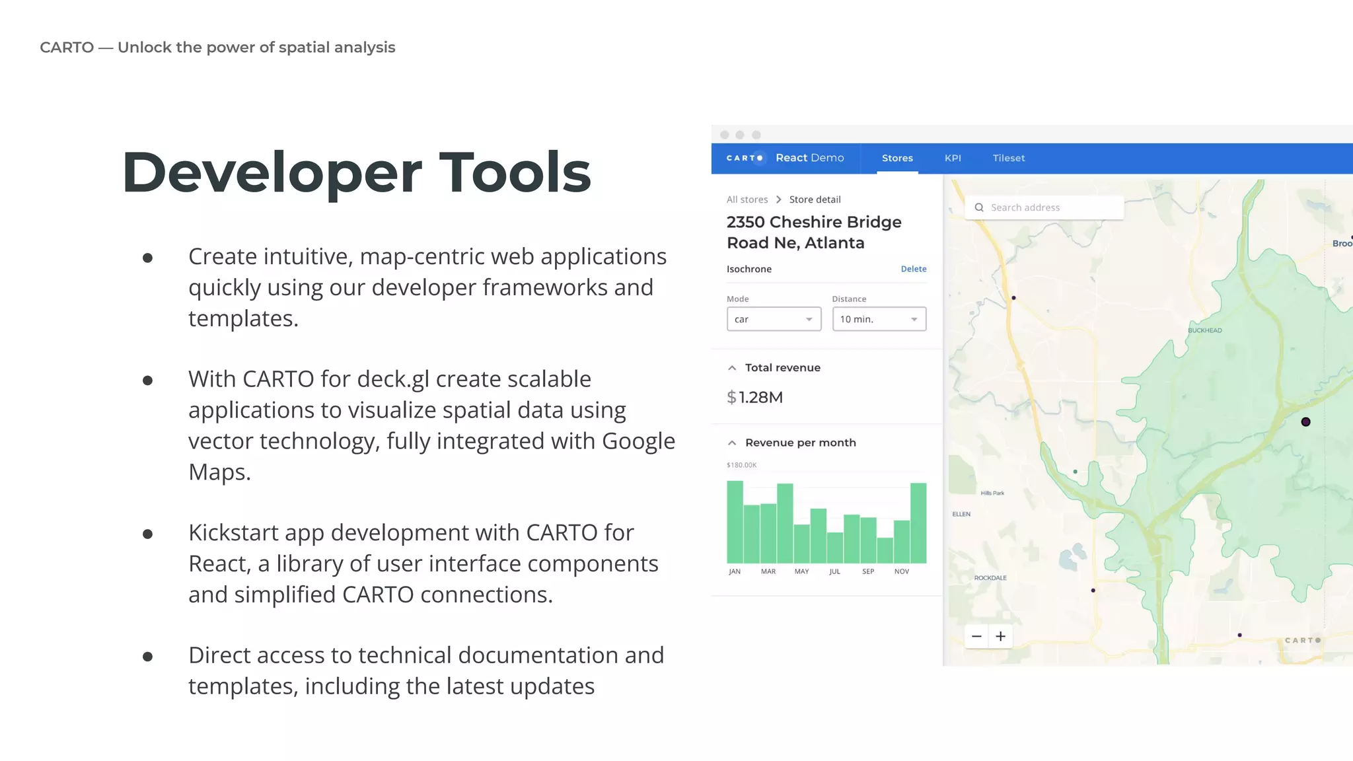The height and width of the screenshot is (761, 1353).
Task: Click the CARTO tagline header text
Action: click(217, 48)
